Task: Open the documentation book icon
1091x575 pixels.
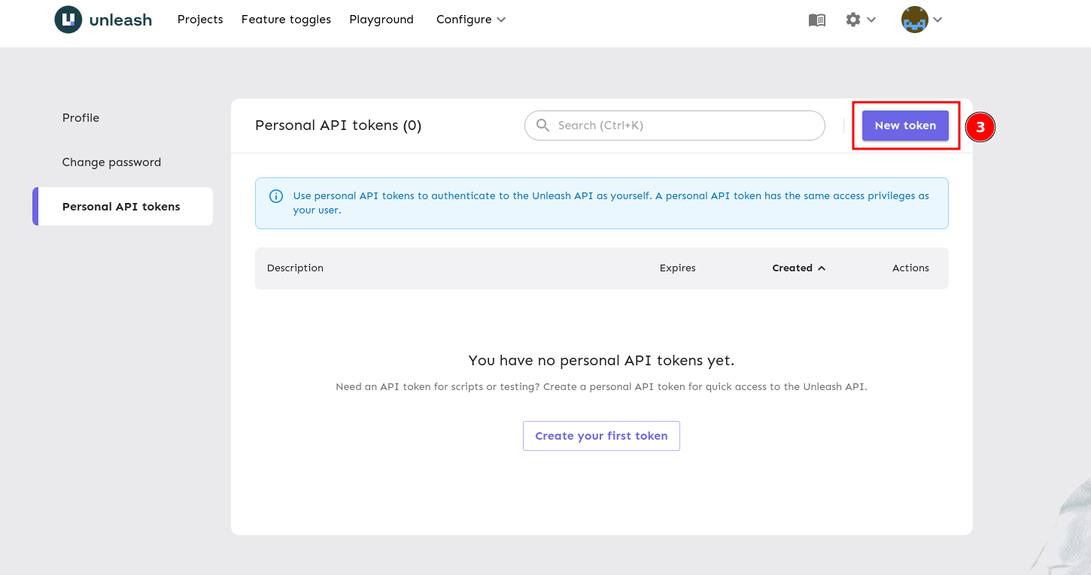Action: point(816,20)
